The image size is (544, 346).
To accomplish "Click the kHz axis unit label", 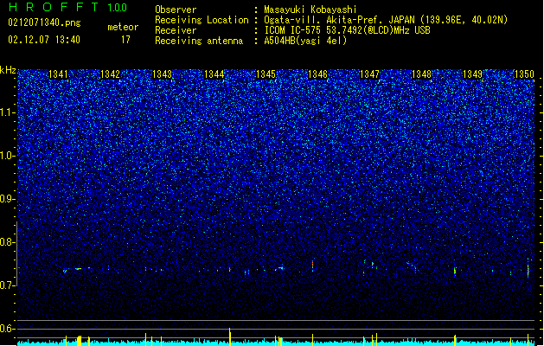I will click(x=8, y=70).
